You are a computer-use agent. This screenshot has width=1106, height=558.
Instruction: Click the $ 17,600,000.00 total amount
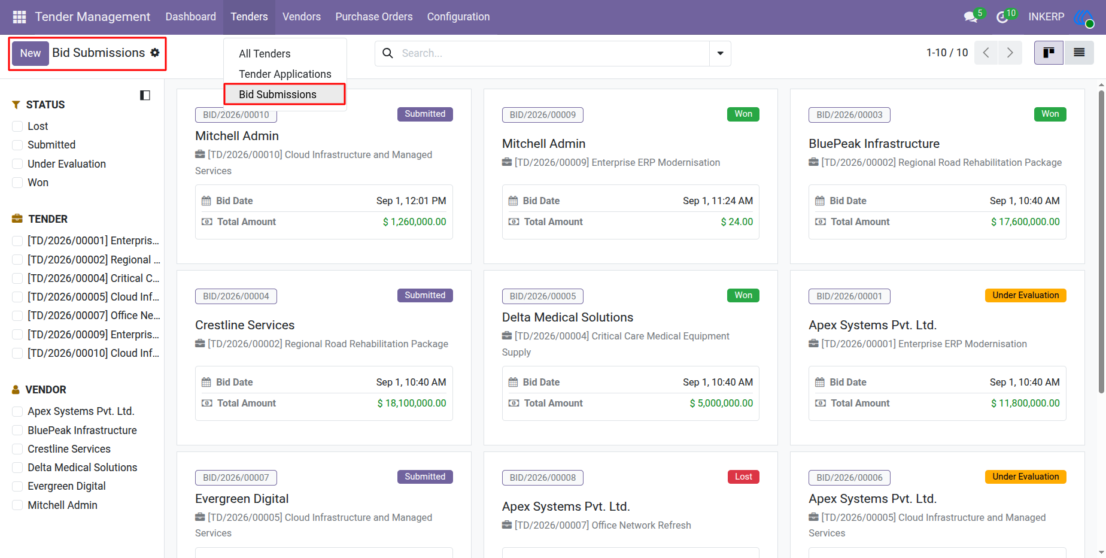(x=1025, y=222)
